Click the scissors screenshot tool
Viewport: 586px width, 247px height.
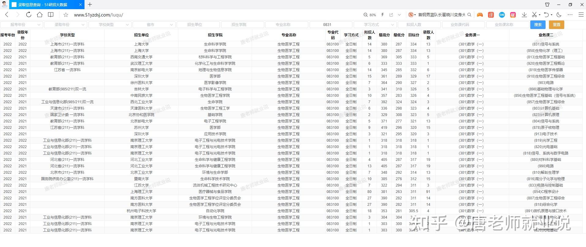click(534, 15)
